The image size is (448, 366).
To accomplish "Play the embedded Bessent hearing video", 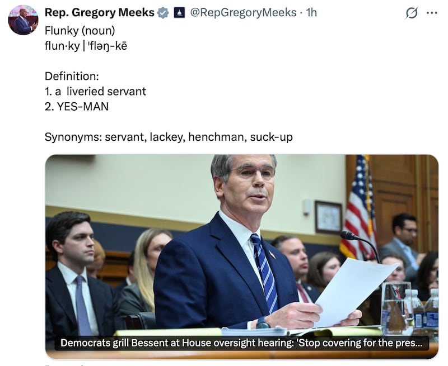I will point(241,251).
